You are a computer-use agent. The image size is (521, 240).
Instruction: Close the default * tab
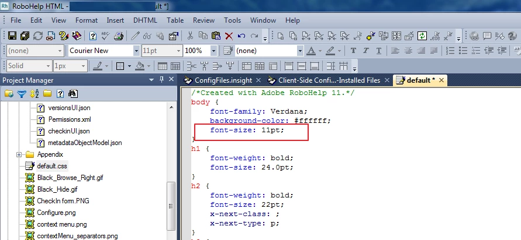tap(441, 80)
